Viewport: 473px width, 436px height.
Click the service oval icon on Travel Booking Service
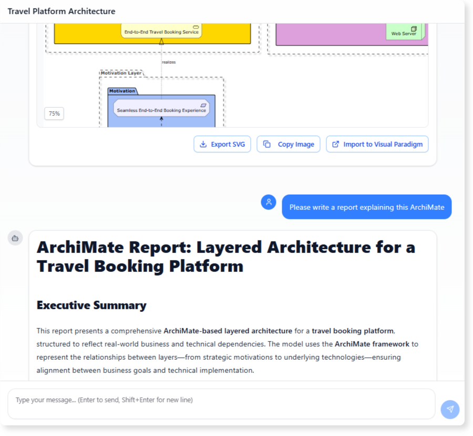coord(195,28)
